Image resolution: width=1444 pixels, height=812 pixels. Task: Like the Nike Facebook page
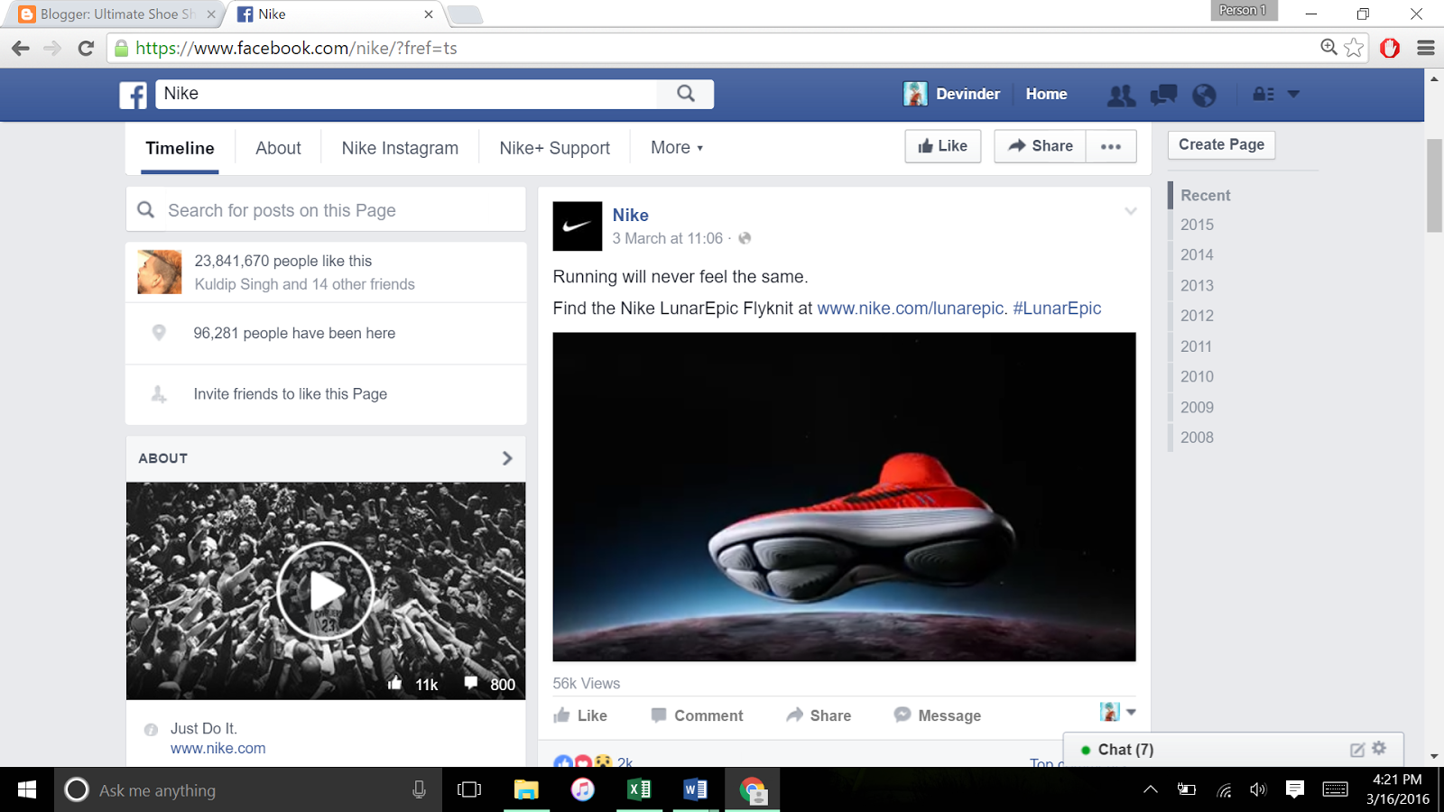(942, 145)
